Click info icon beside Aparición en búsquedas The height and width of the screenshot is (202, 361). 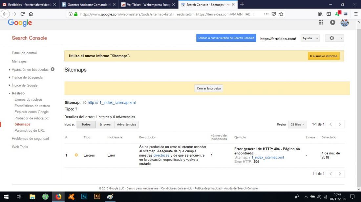pyautogui.click(x=53, y=69)
